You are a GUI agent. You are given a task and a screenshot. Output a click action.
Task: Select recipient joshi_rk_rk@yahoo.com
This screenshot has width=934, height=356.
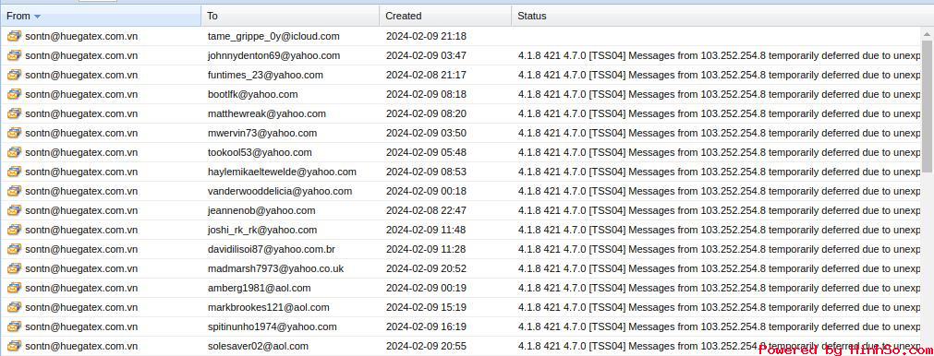pyautogui.click(x=262, y=230)
